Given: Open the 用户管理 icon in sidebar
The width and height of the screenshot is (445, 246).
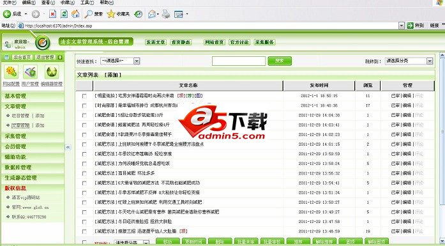Looking at the screenshot, I should click(x=31, y=72).
